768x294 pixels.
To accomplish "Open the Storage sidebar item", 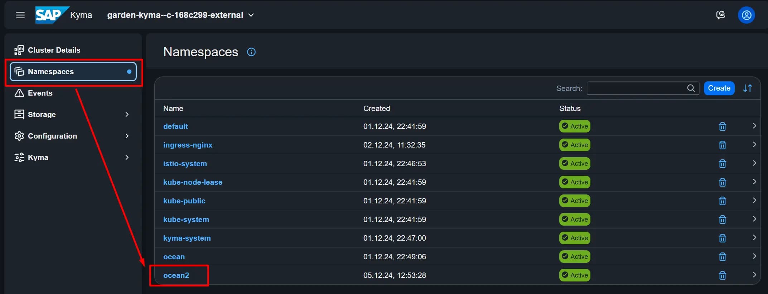I will [x=73, y=115].
